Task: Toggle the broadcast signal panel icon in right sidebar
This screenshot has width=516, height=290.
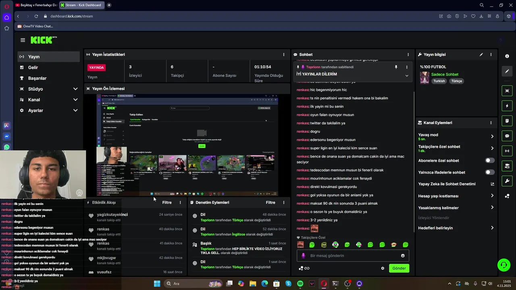Action: (x=507, y=151)
